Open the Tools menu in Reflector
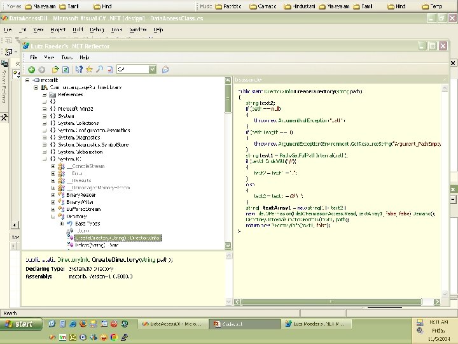Image resolution: width=458 pixels, height=344 pixels. pos(67,57)
